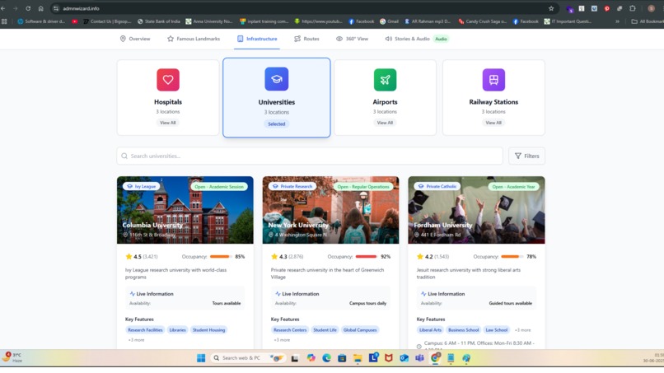Open the browser extensions puzzle icon
This screenshot has height=373, width=664.
click(x=632, y=8)
